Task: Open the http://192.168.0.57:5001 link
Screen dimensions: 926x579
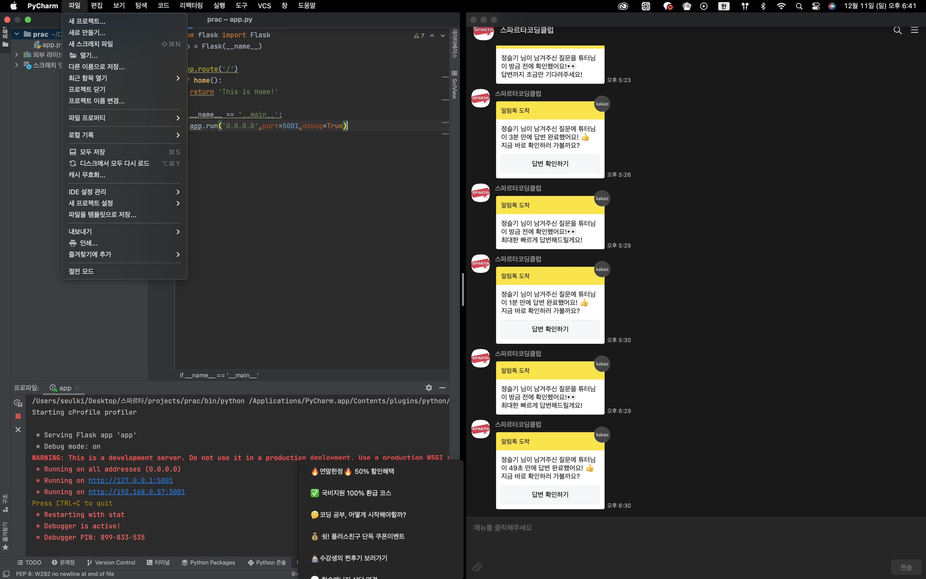Action: tap(137, 492)
